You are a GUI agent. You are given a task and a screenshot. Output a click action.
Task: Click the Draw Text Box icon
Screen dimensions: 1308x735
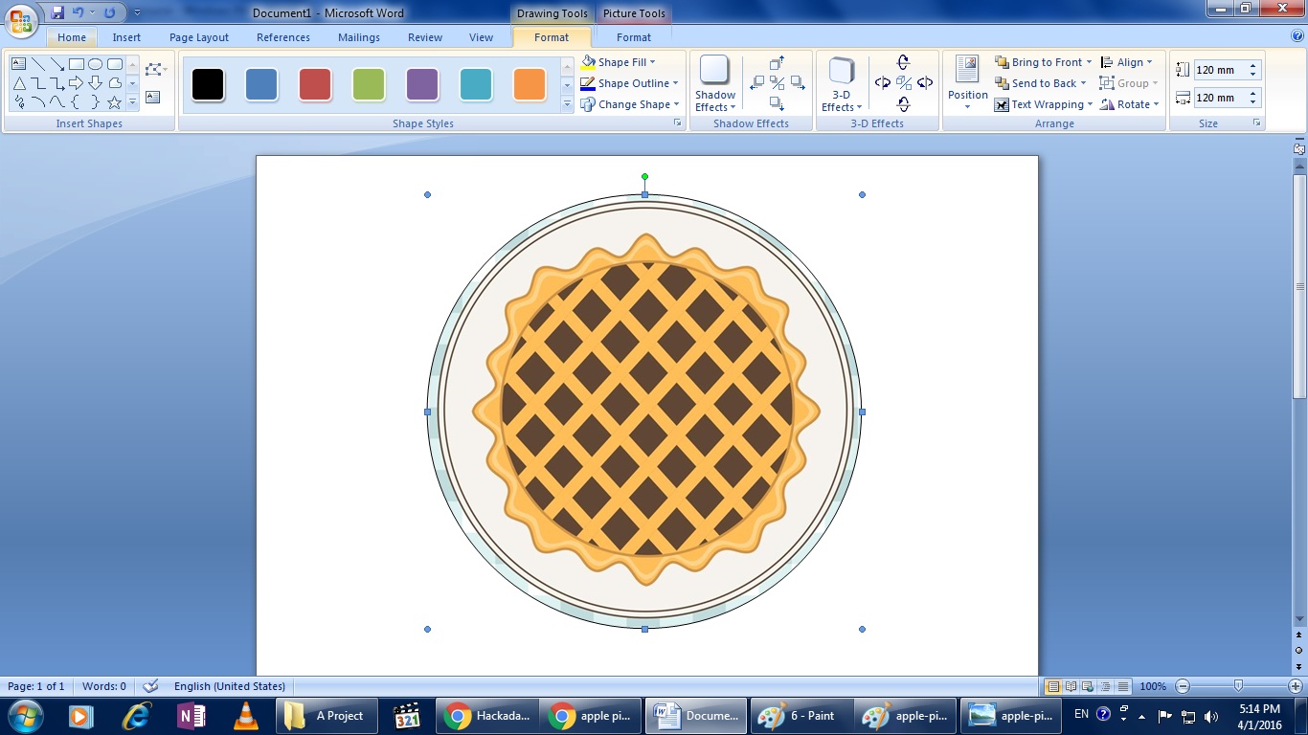[153, 98]
